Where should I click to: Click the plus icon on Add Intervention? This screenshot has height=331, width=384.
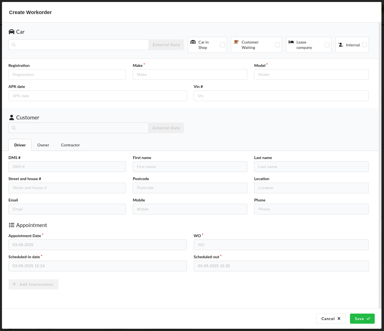pyautogui.click(x=14, y=284)
